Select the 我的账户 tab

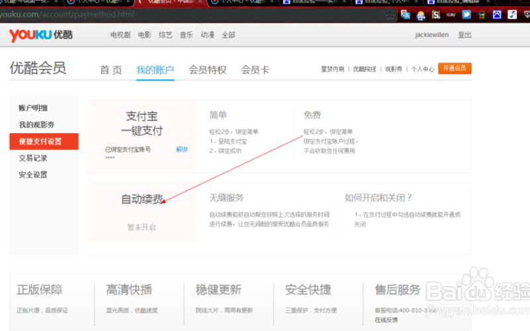(155, 70)
